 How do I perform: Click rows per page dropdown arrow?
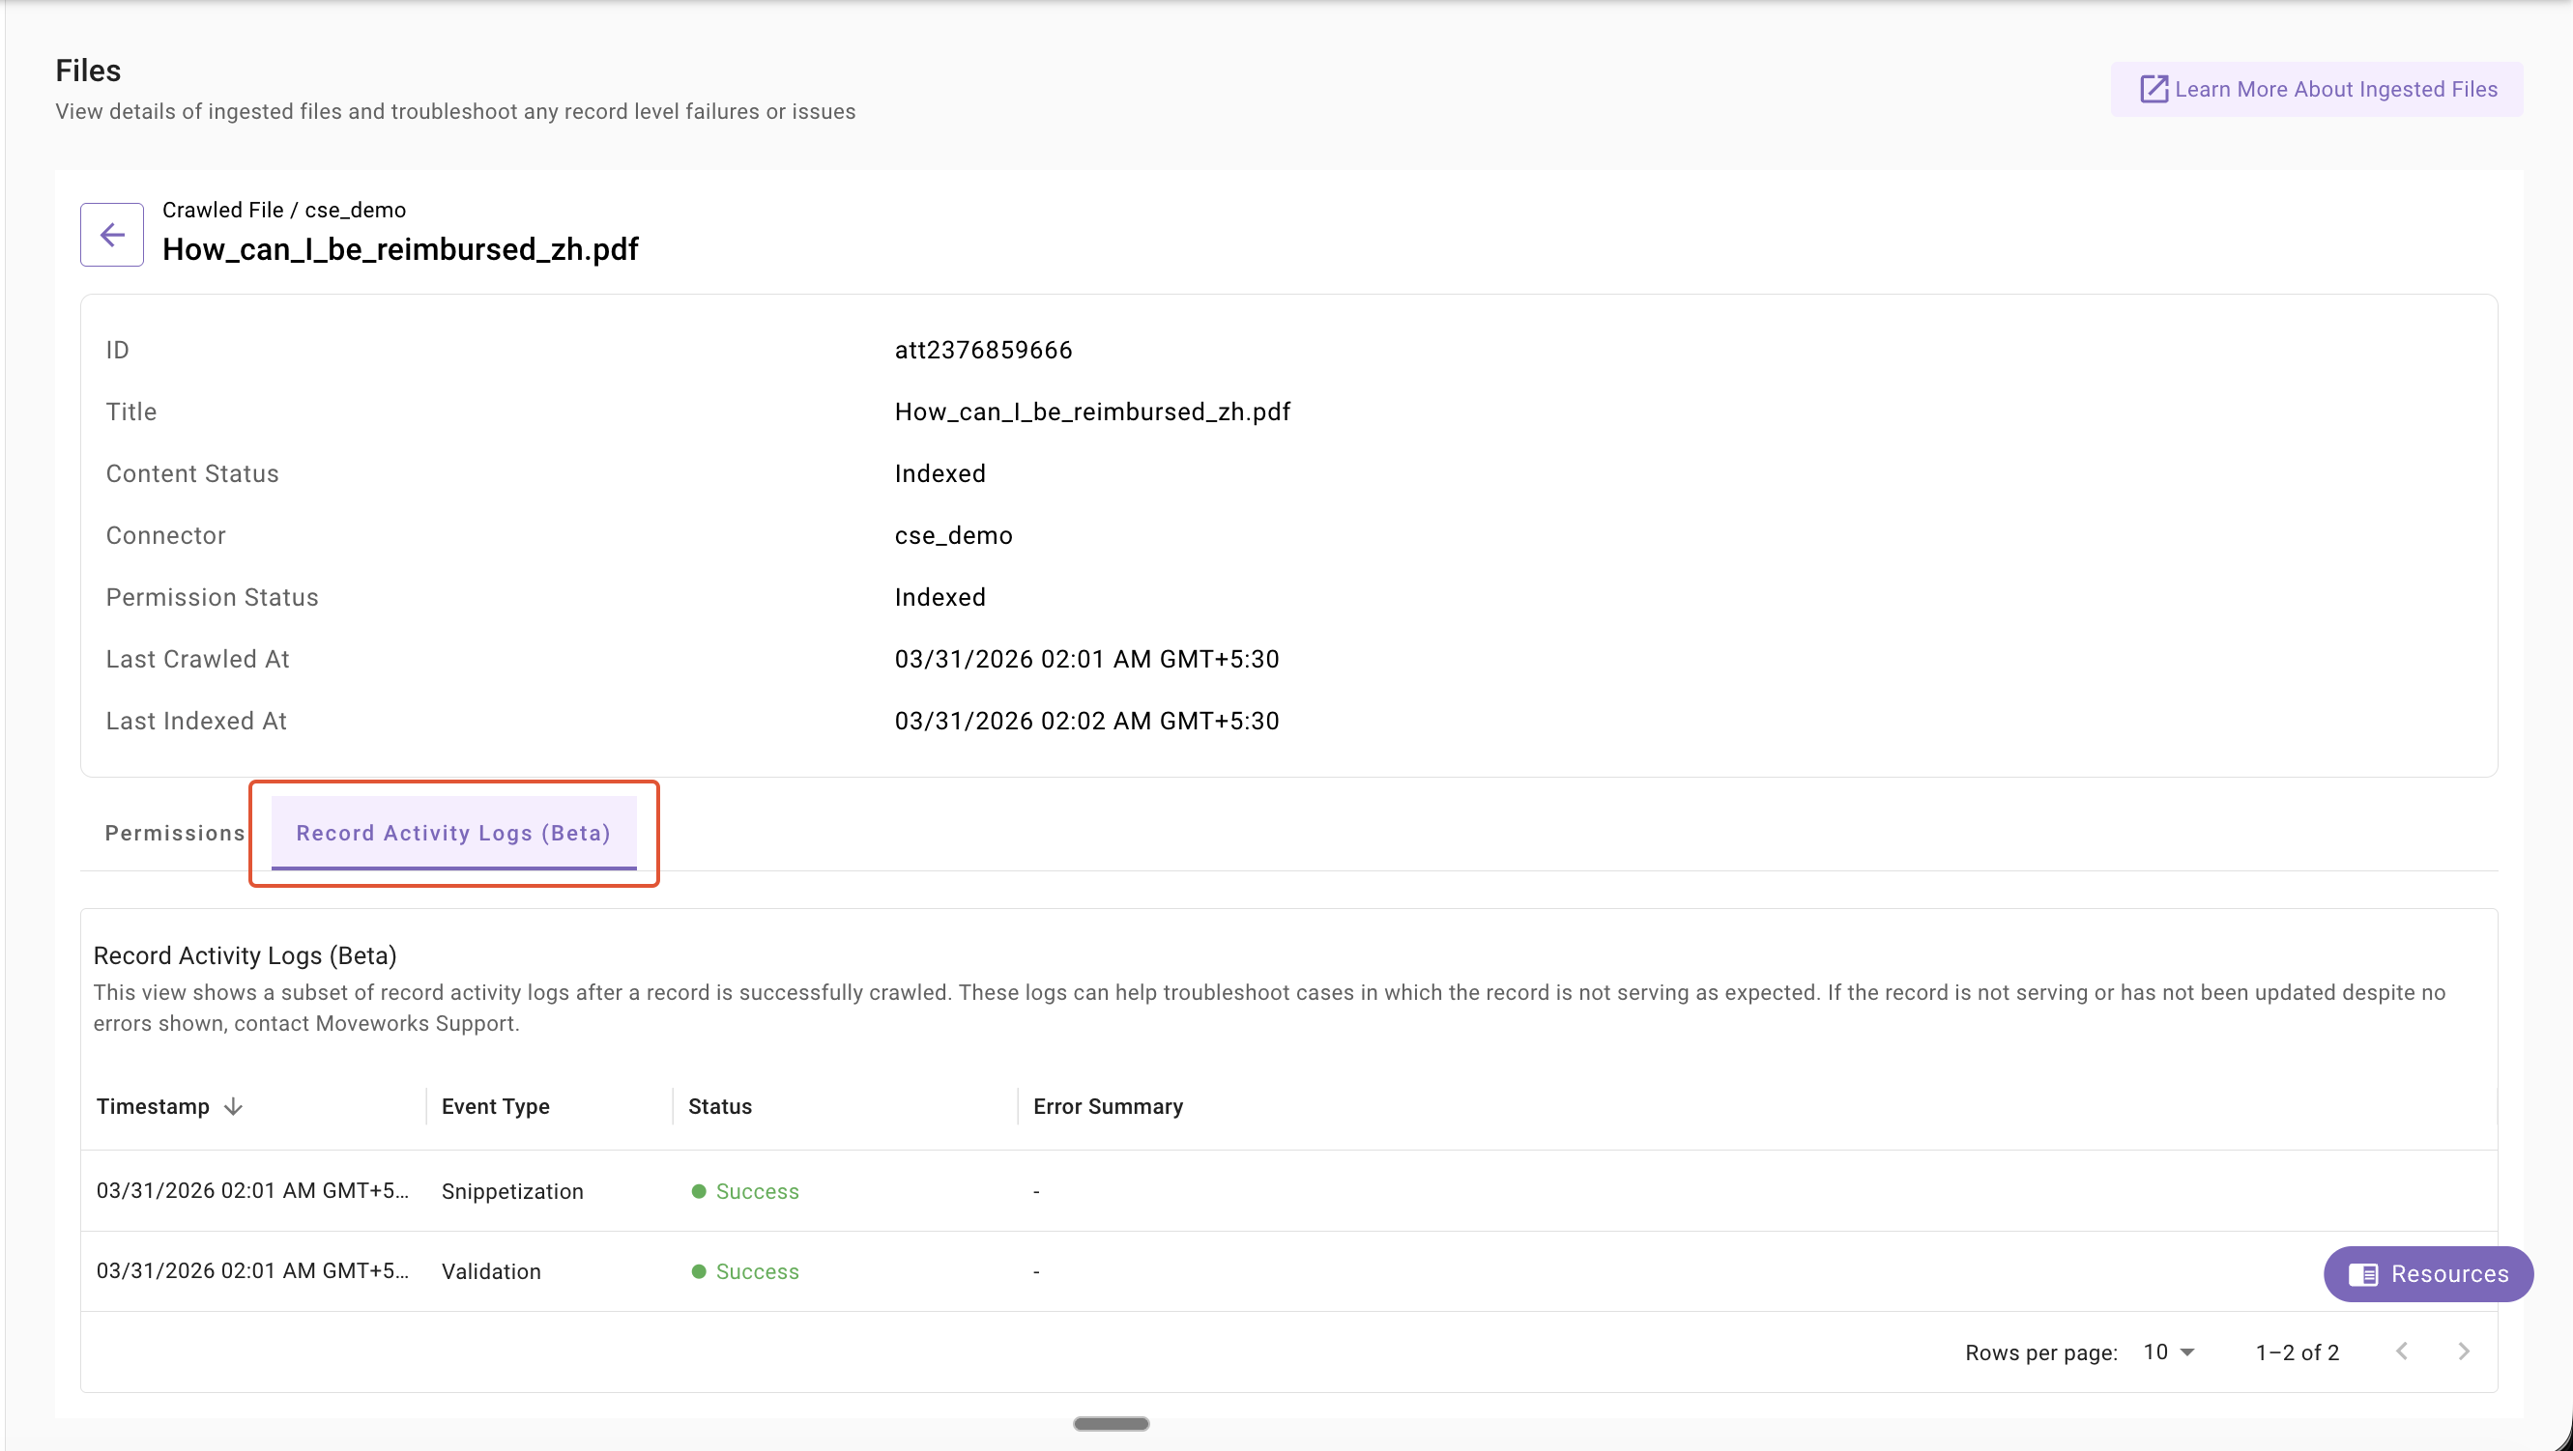point(2187,1352)
